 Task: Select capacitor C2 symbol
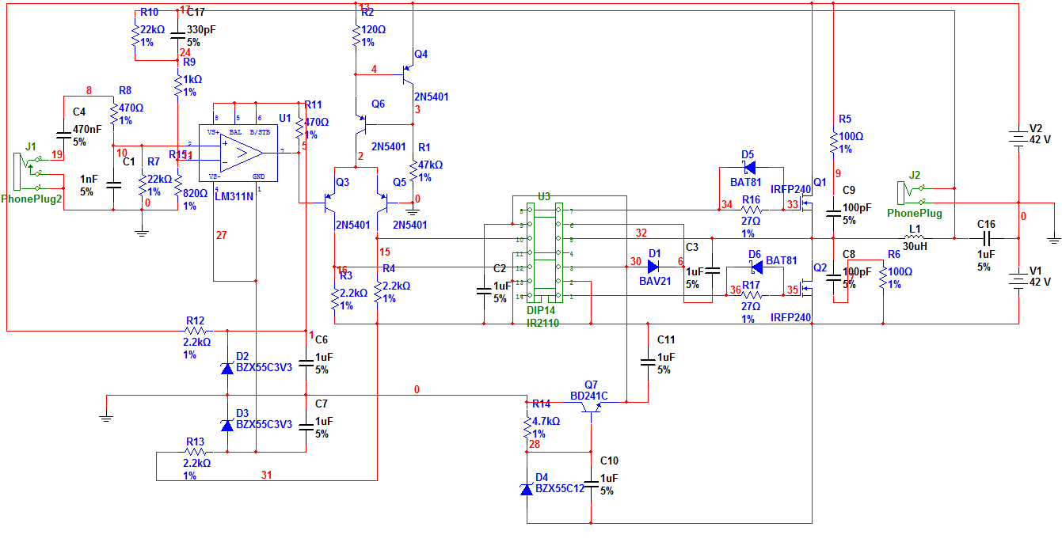click(483, 290)
